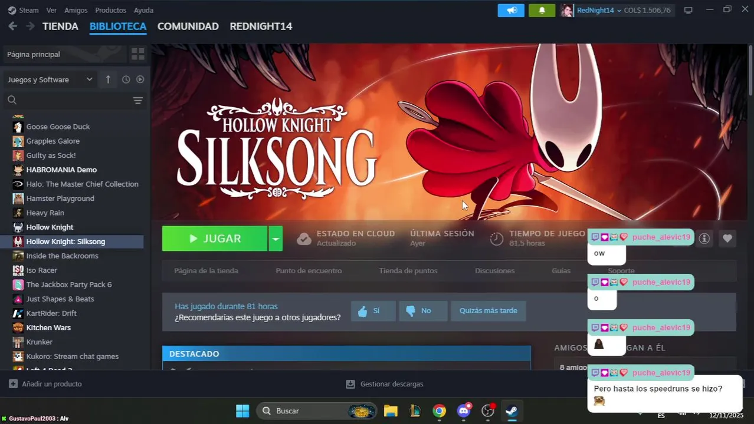Click the library search magnifier icon
Viewport: 754px width, 424px height.
(12, 100)
